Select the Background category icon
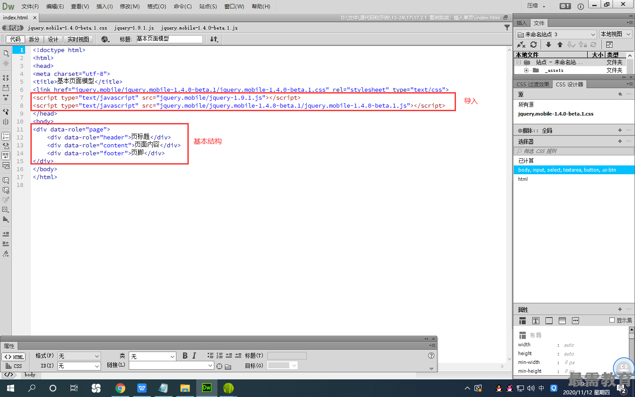 [562, 321]
